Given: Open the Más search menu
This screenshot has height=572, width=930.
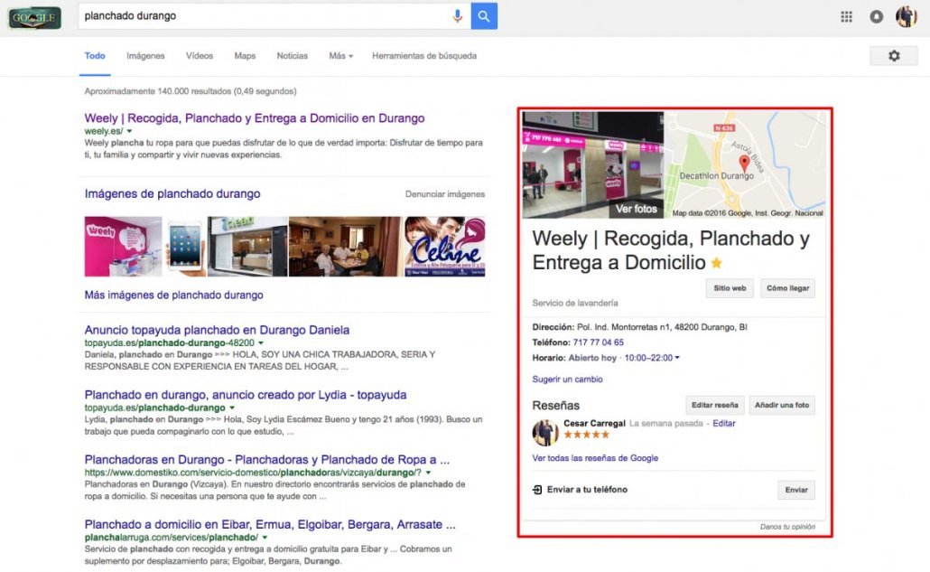Looking at the screenshot, I should pyautogui.click(x=340, y=56).
